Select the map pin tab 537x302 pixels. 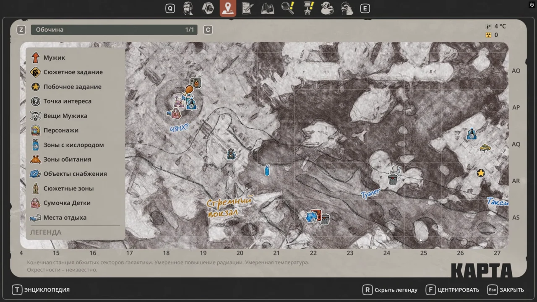click(228, 8)
